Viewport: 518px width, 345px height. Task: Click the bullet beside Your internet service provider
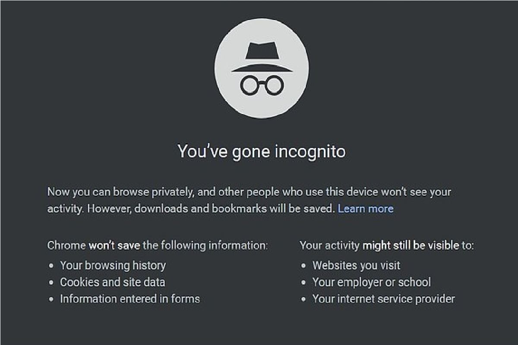coord(305,299)
